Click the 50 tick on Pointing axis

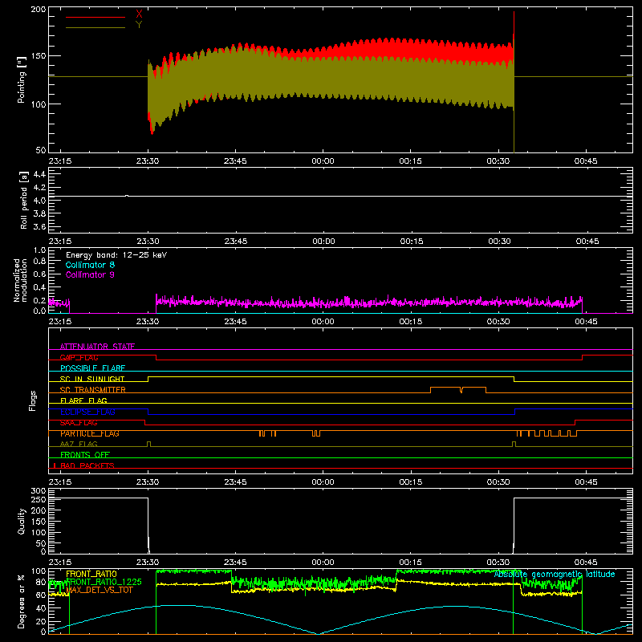click(41, 150)
